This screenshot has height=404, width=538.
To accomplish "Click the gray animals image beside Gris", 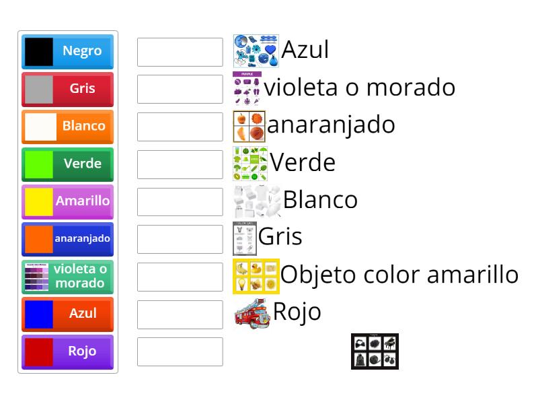I will pos(246,237).
